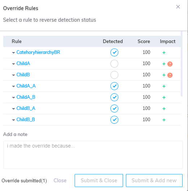Toggle the Detected checkbox for ChildA

click(114, 64)
